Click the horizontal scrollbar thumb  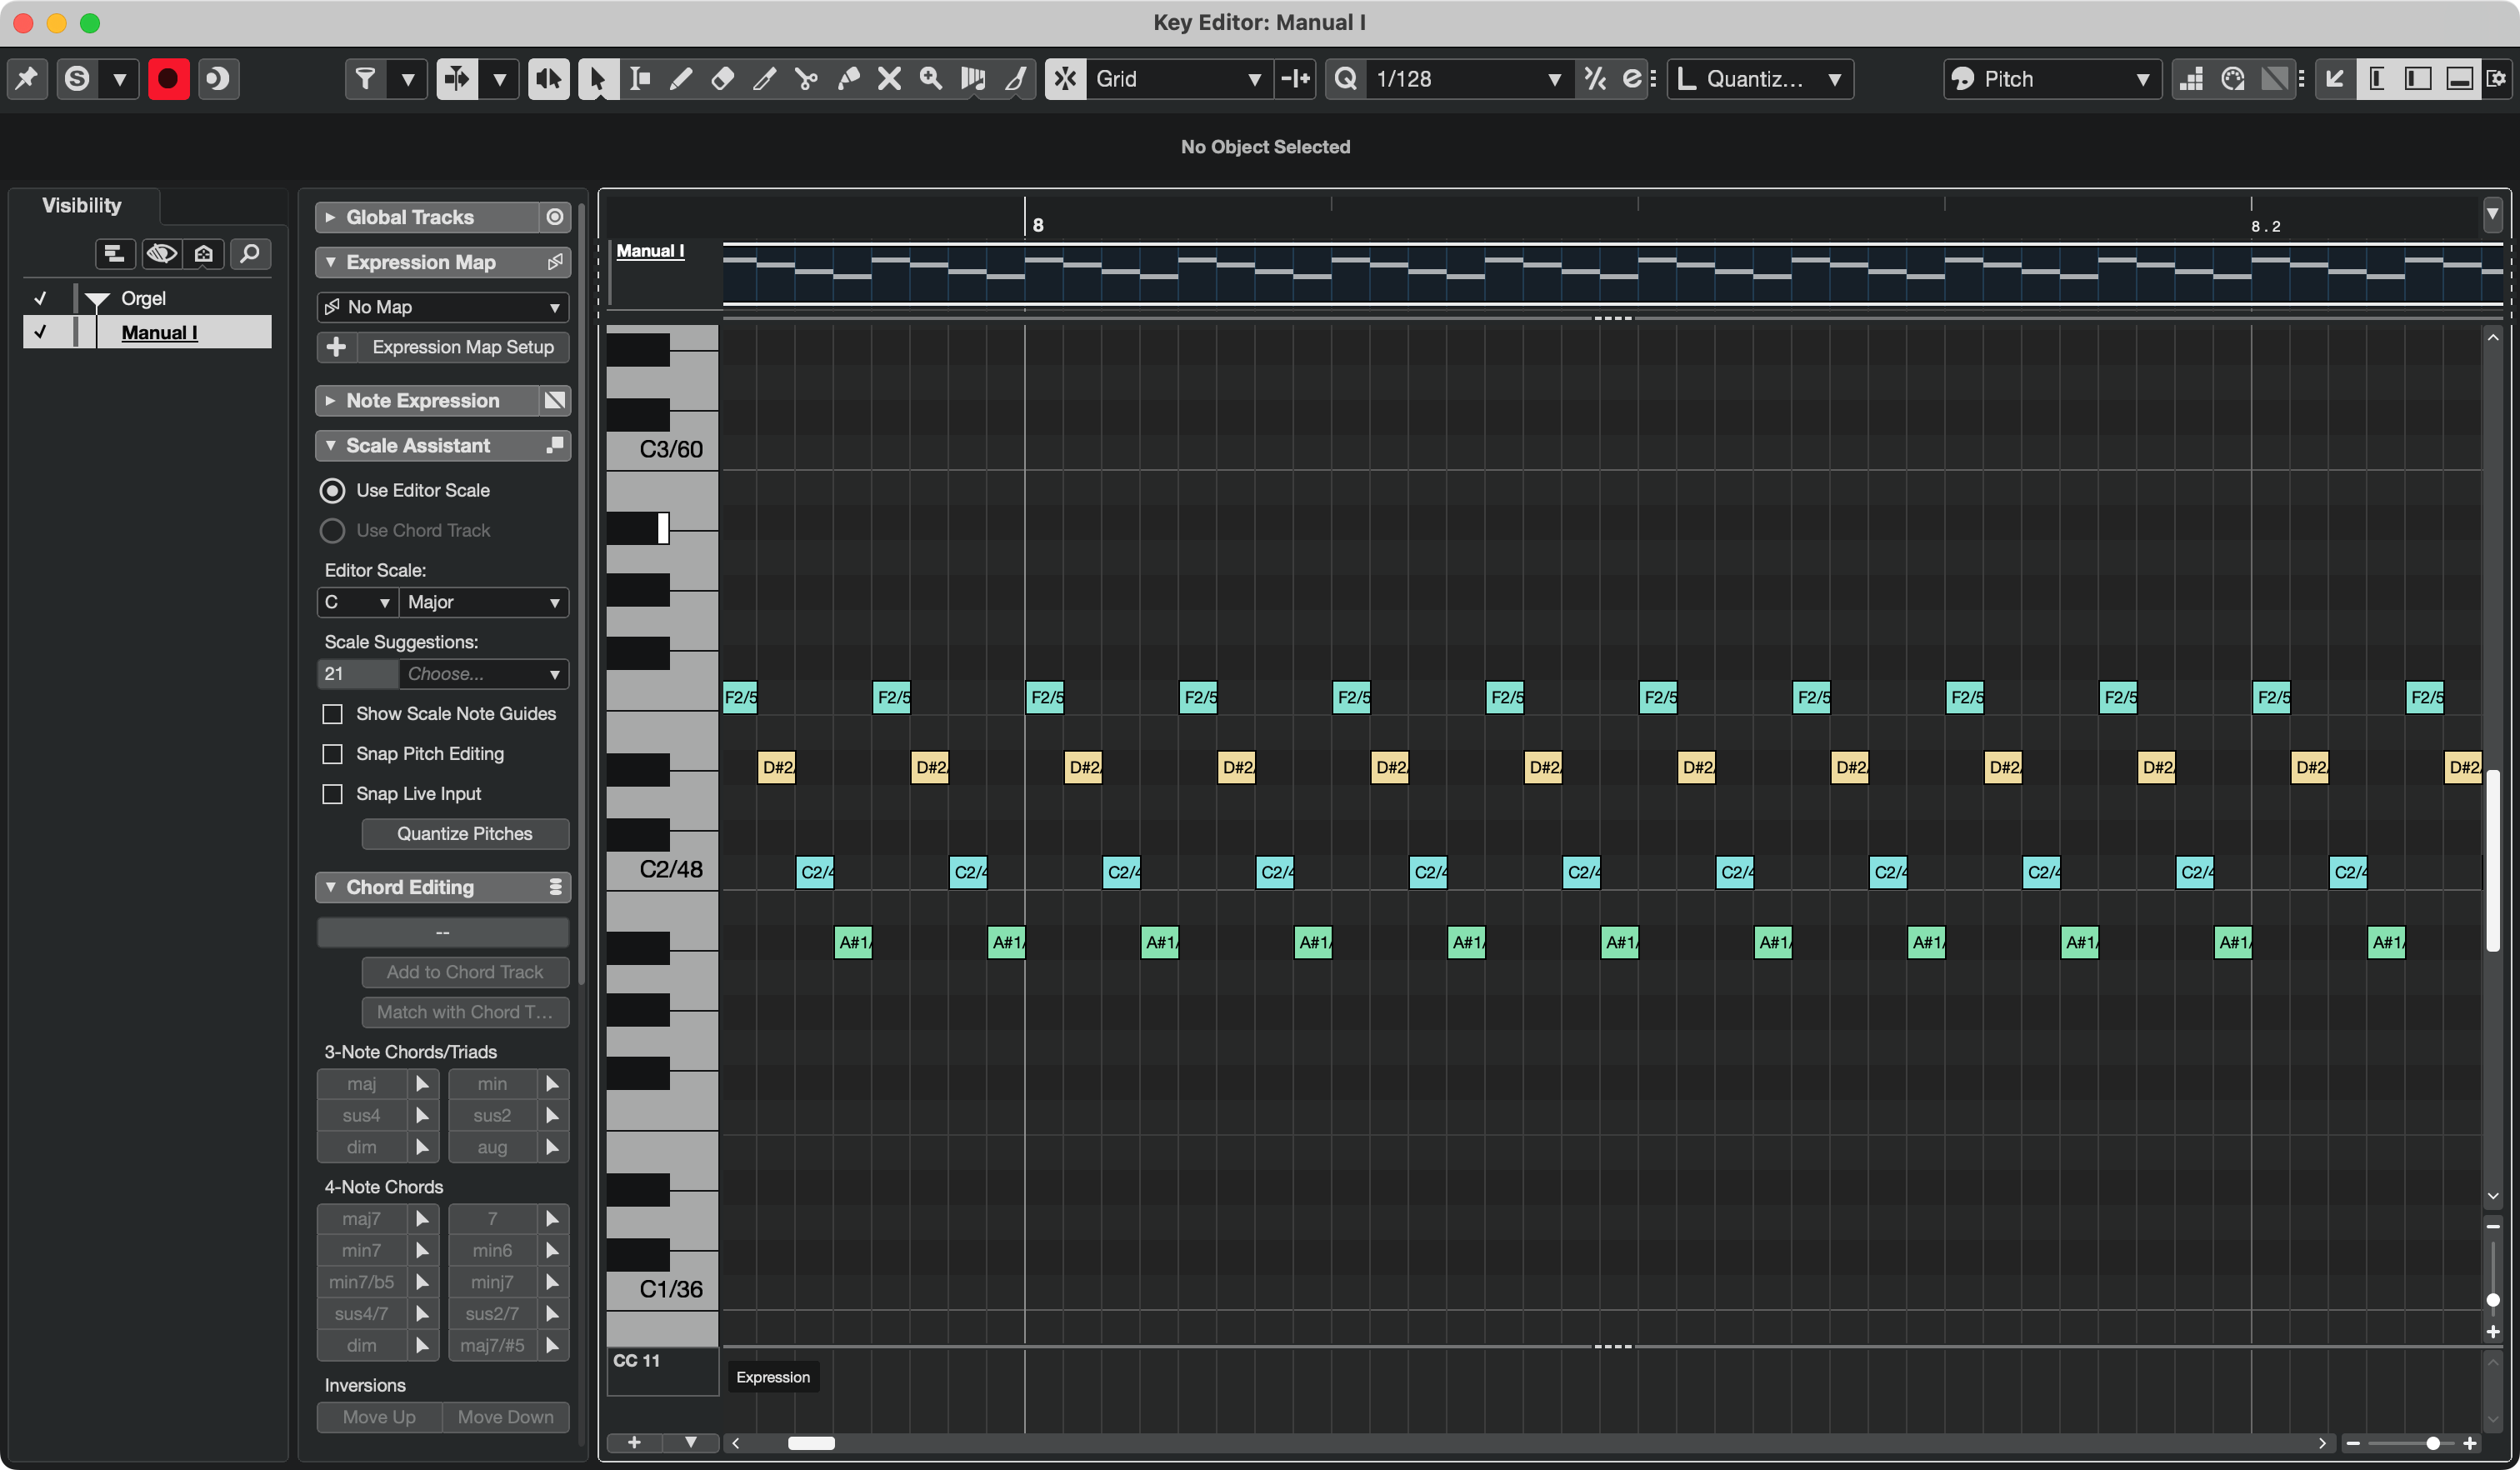tap(811, 1443)
